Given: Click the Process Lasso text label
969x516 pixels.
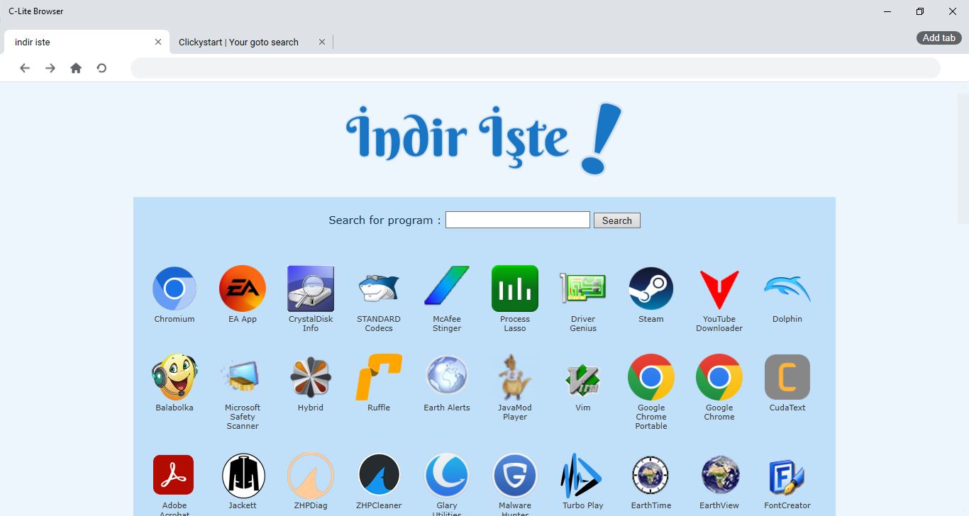Looking at the screenshot, I should 515,324.
